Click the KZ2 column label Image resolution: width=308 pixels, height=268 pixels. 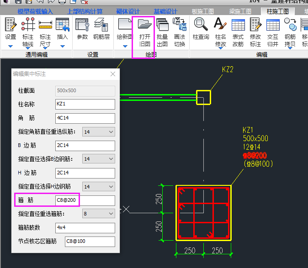tap(228, 69)
